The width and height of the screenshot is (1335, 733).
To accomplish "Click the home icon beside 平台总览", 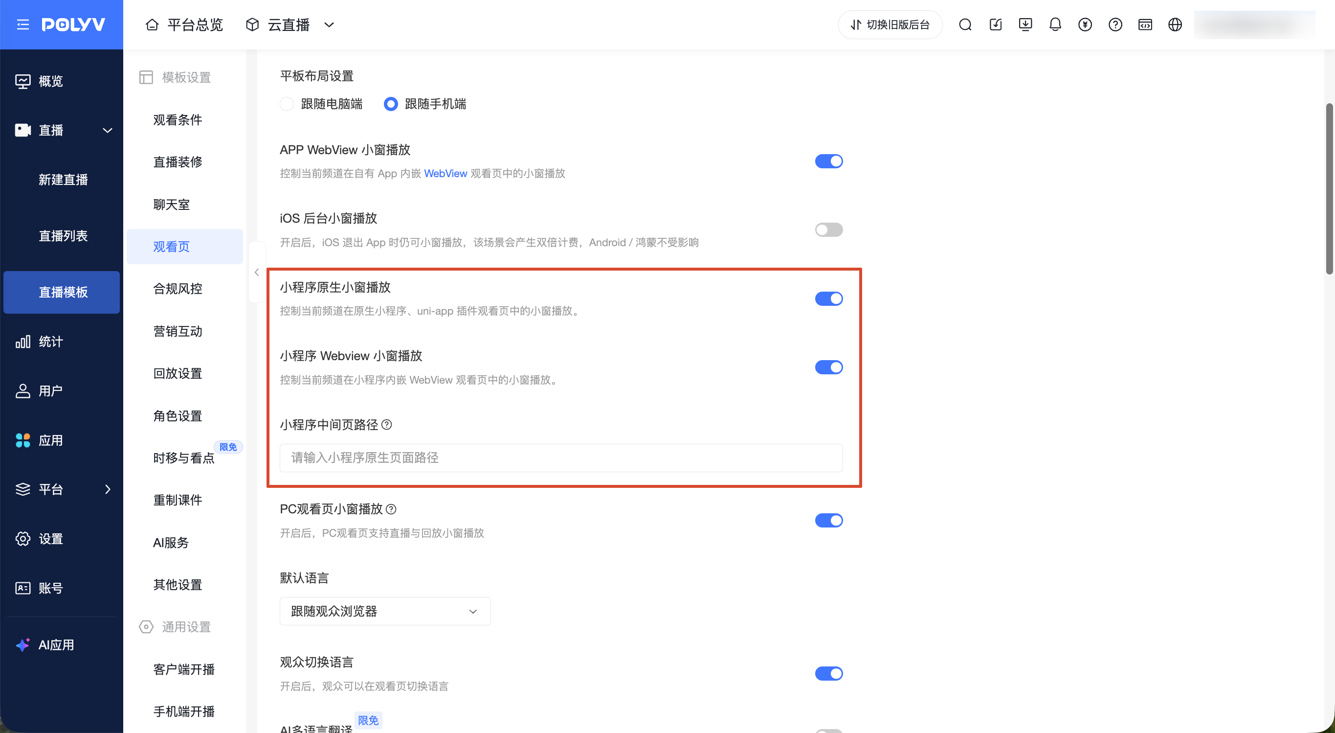I will click(152, 24).
